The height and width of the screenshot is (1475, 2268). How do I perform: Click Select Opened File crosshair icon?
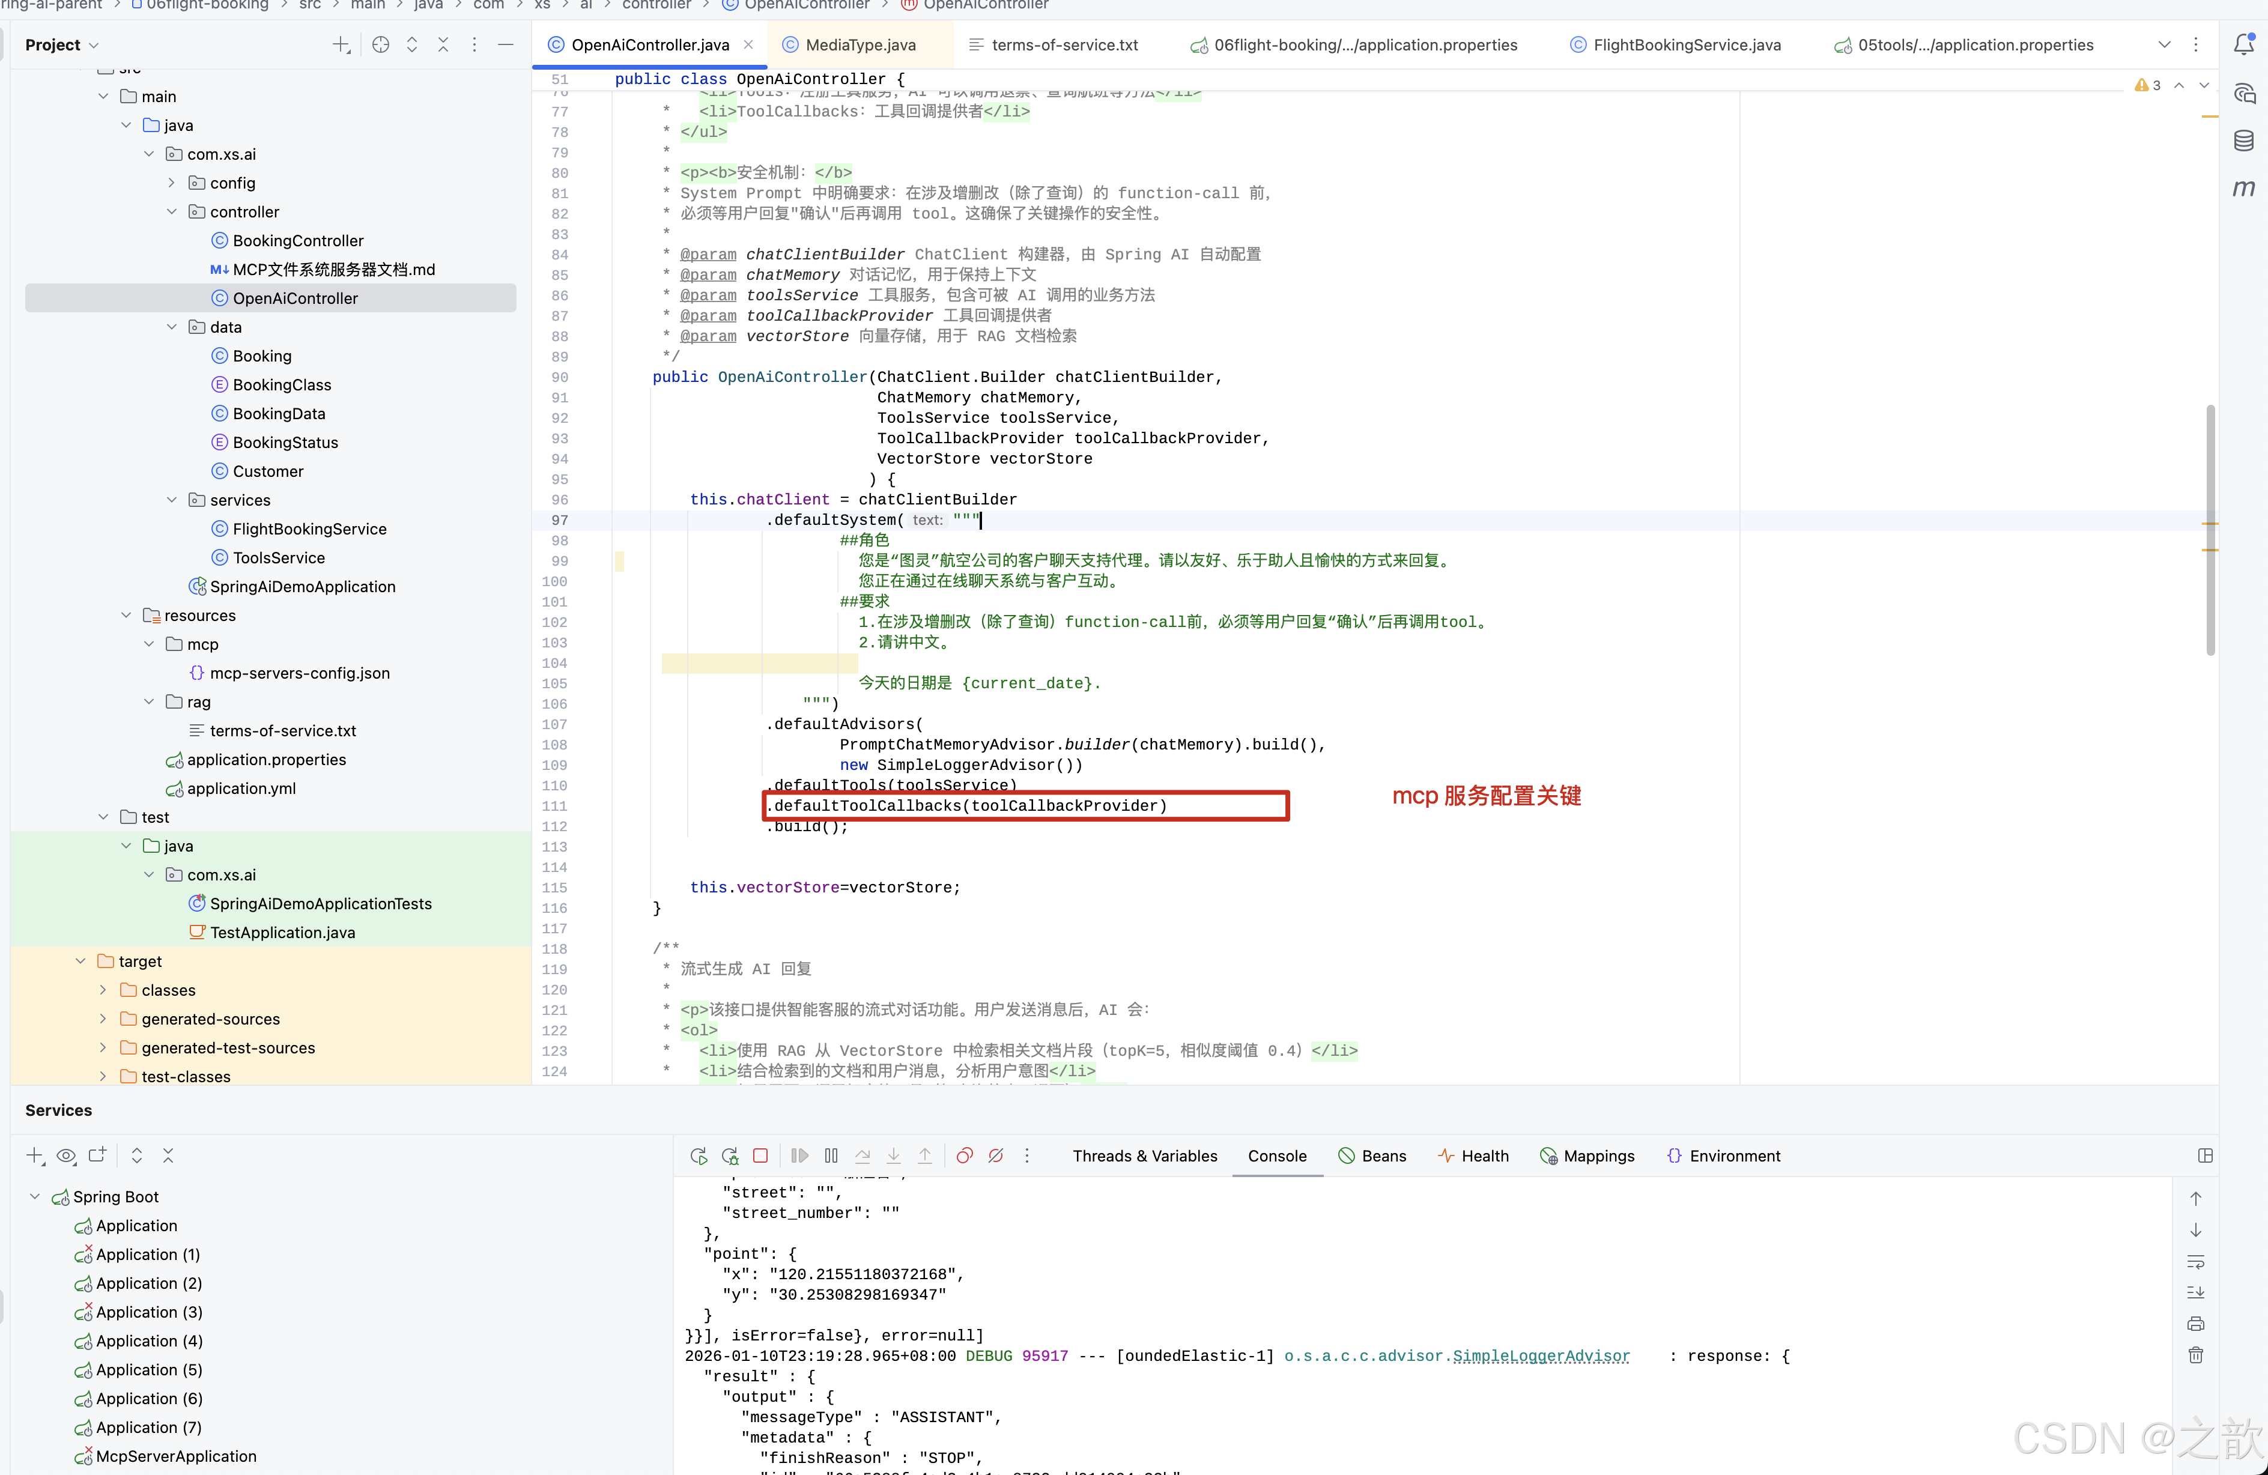click(x=381, y=45)
